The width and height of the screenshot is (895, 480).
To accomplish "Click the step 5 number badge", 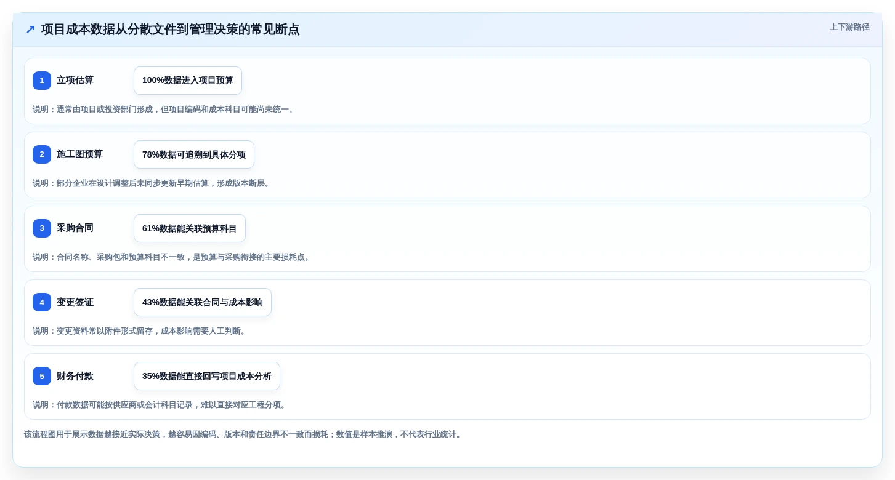I will click(42, 376).
